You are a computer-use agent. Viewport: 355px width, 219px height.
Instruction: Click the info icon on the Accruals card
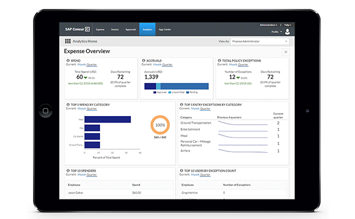144,60
